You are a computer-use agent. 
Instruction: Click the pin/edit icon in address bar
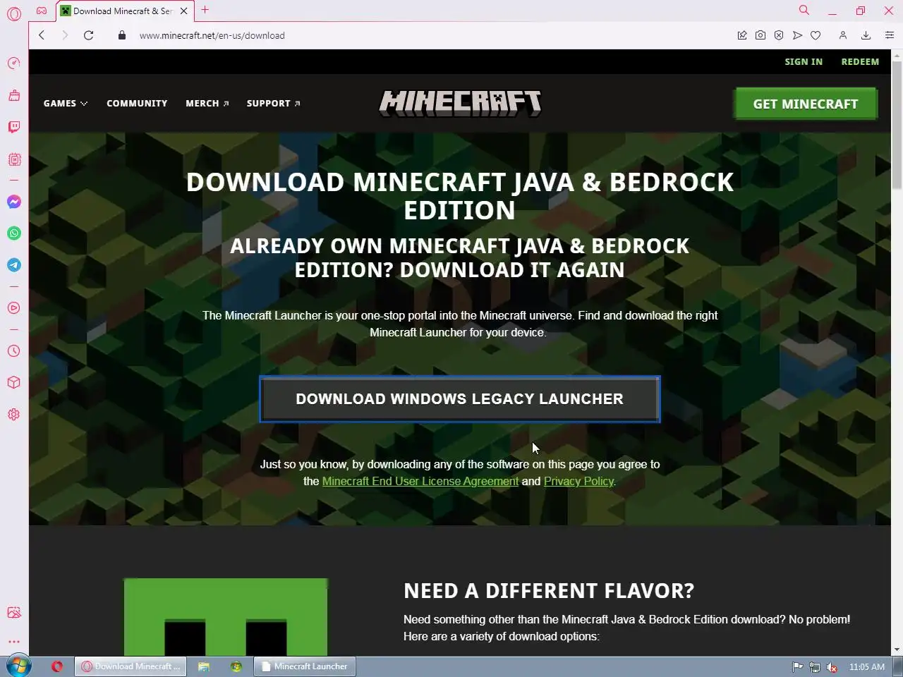click(x=742, y=35)
